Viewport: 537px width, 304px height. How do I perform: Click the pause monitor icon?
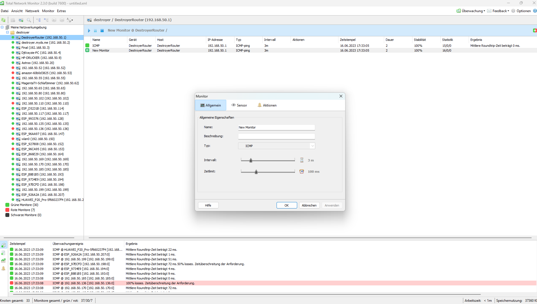pyautogui.click(x=95, y=30)
